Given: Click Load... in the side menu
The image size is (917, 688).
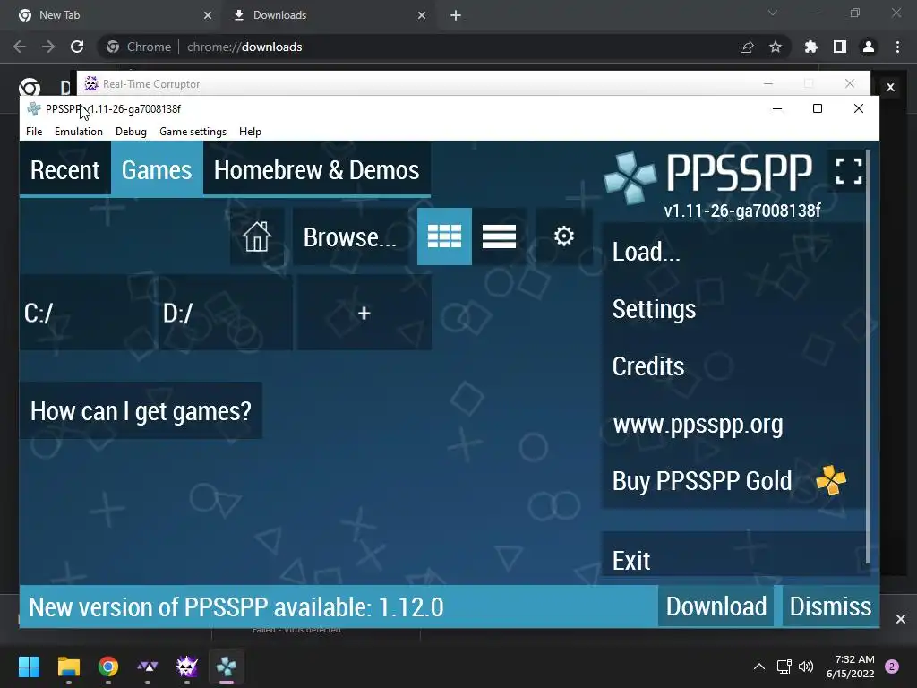Looking at the screenshot, I should tap(734, 252).
